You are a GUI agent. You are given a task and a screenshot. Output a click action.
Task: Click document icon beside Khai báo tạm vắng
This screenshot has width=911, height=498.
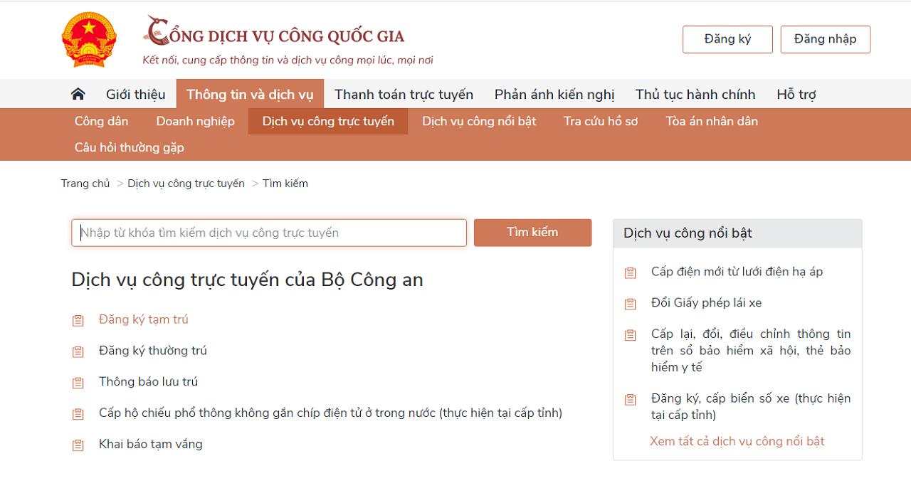point(78,446)
